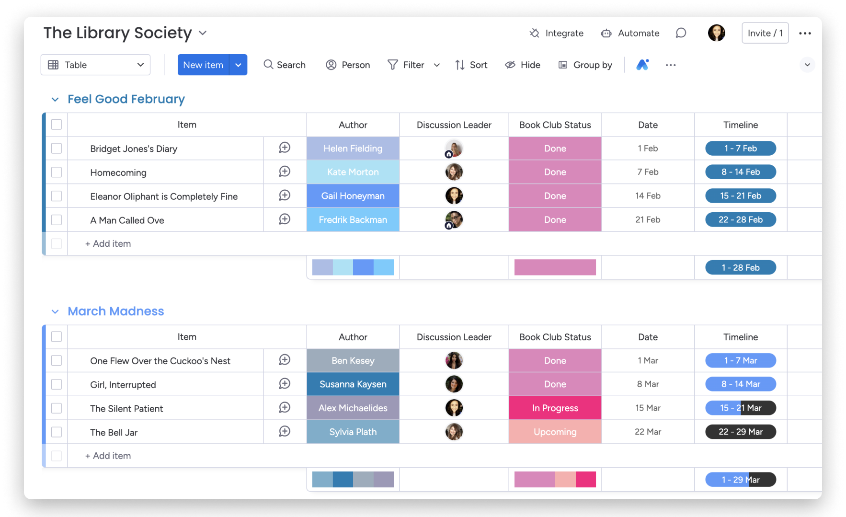The width and height of the screenshot is (846, 517).
Task: Open update bubble for The Bell Jar
Action: pos(285,432)
